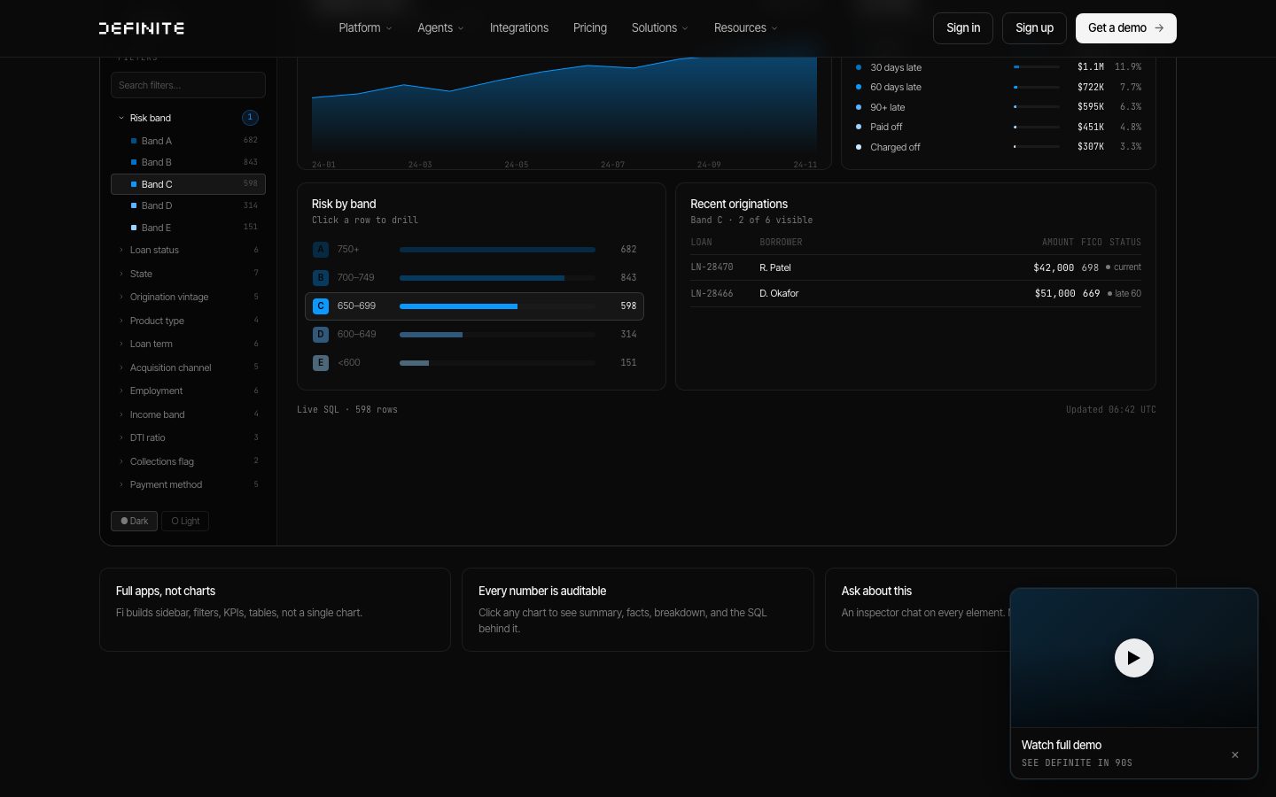Click borrower R. Patel
Viewport: 1276px width, 797px height.
775,267
